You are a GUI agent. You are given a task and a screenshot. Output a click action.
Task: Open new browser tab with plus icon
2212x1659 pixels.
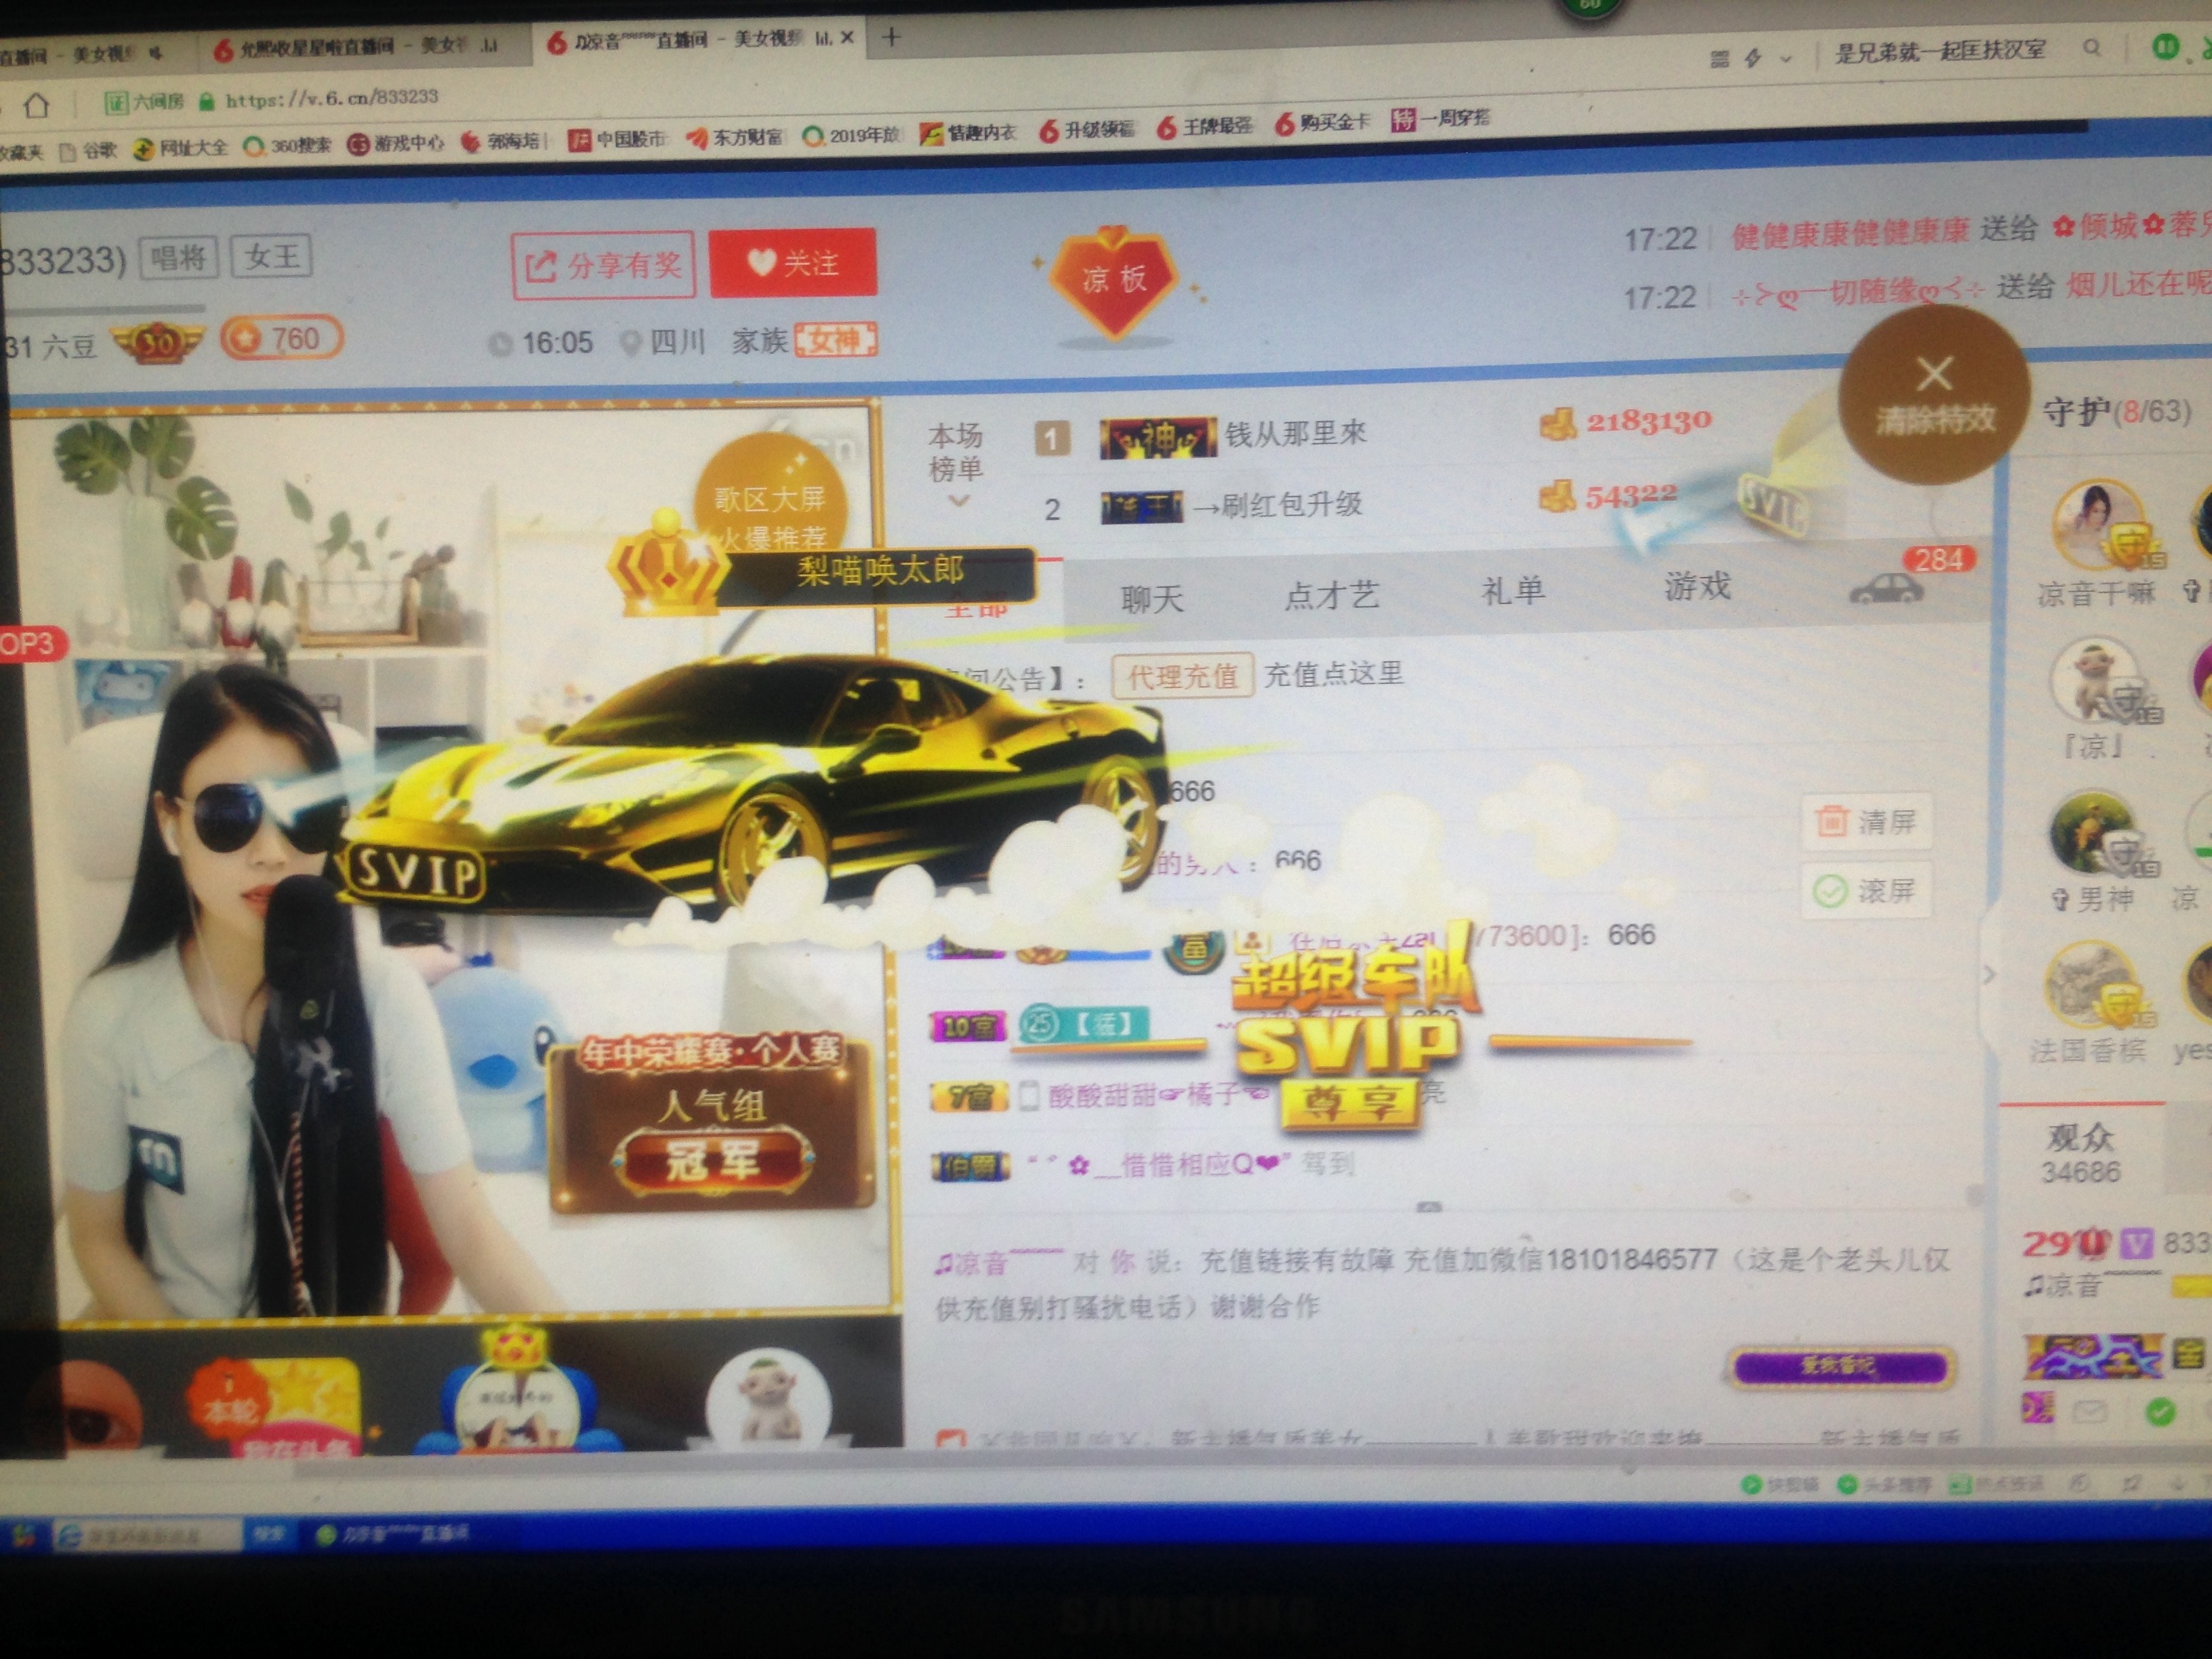[891, 37]
